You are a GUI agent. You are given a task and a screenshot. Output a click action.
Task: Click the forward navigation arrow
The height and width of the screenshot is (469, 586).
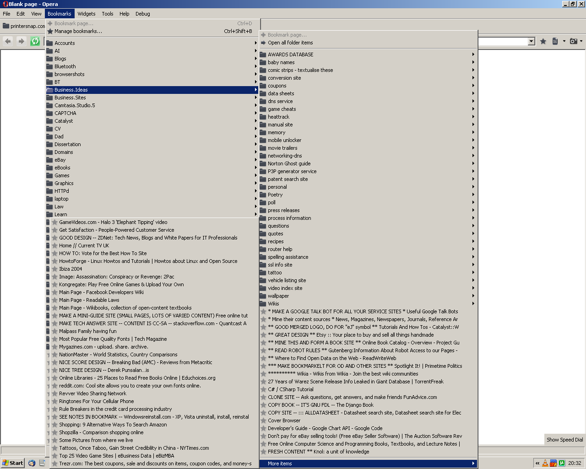point(21,41)
